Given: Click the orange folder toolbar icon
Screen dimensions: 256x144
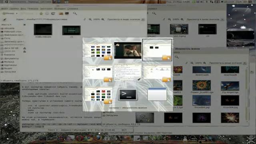Looking at the screenshot, I should pos(61,14).
